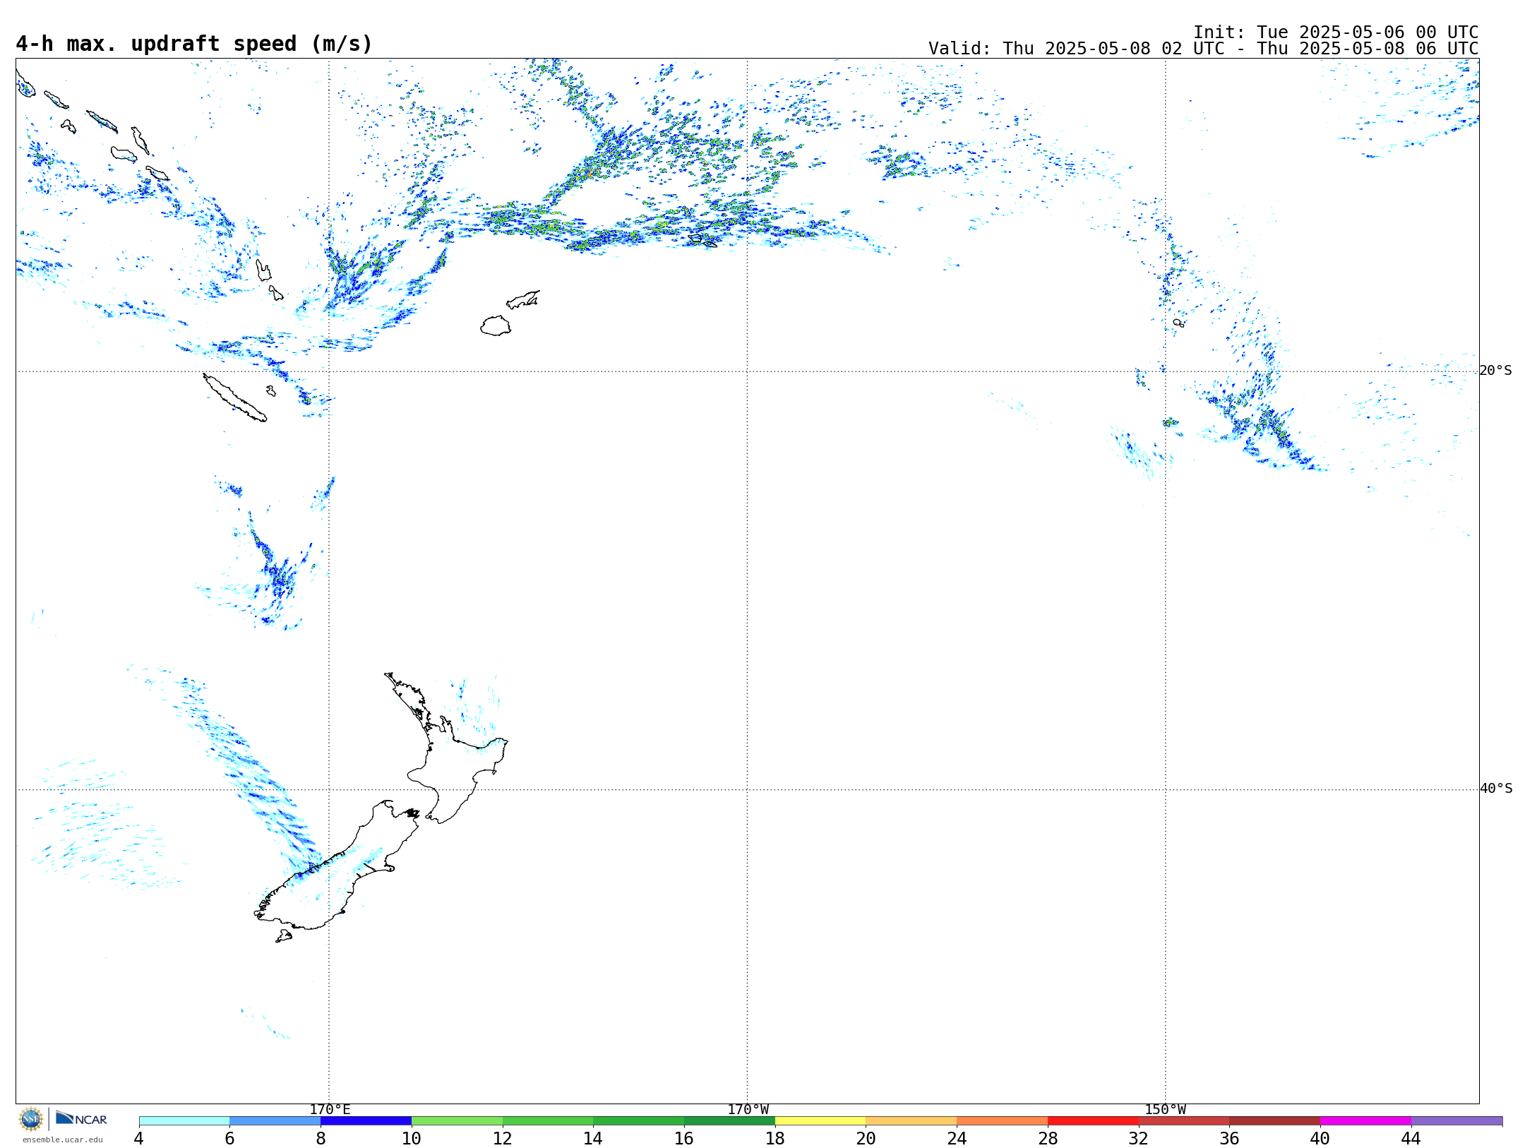Screen dimensions: 1525x1148
Task: Click the 20°S latitude label
Action: (x=1496, y=371)
